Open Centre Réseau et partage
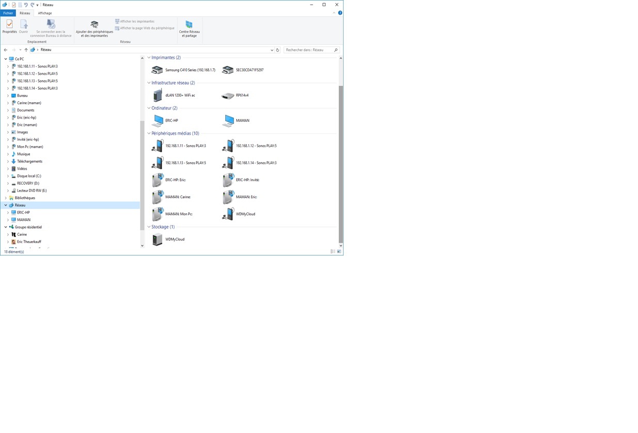638x433 pixels. pos(189,28)
